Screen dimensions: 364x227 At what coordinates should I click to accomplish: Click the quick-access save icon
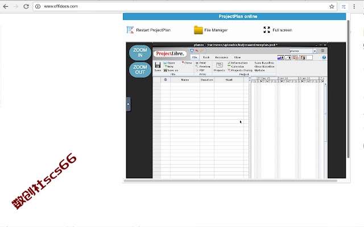click(192, 51)
